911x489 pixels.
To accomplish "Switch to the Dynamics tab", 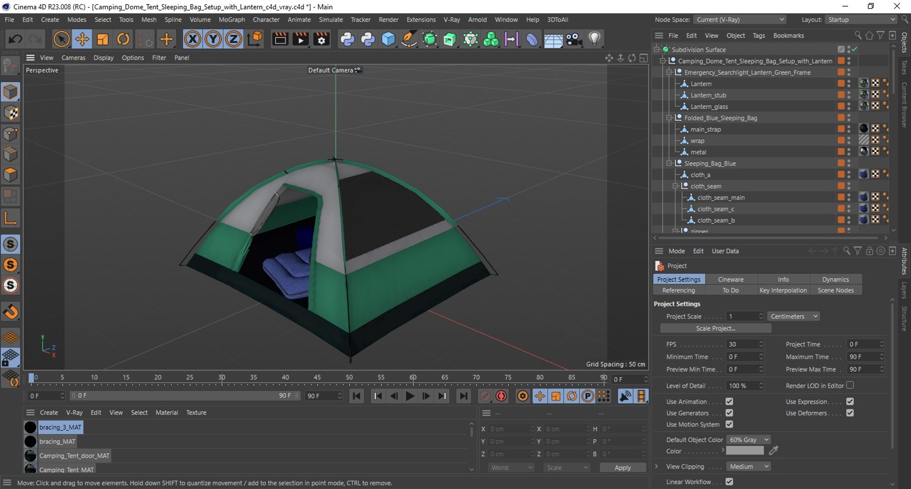I will click(836, 280).
